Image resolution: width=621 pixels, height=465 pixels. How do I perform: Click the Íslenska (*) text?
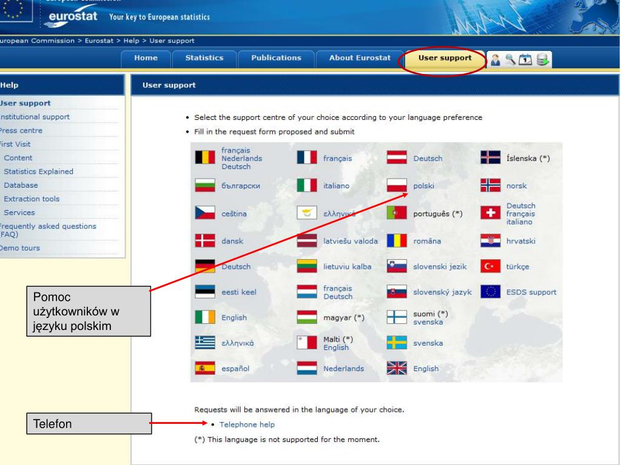coord(528,158)
